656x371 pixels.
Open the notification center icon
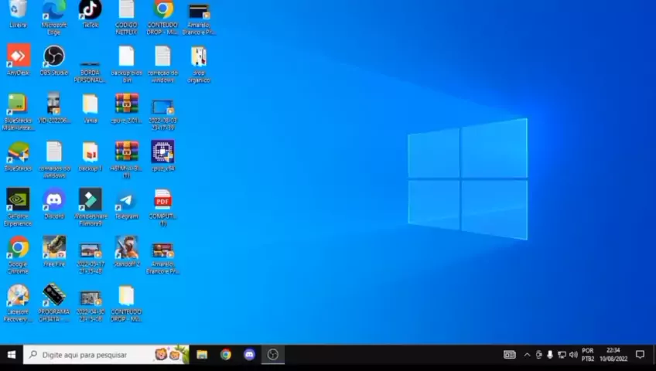(640, 355)
